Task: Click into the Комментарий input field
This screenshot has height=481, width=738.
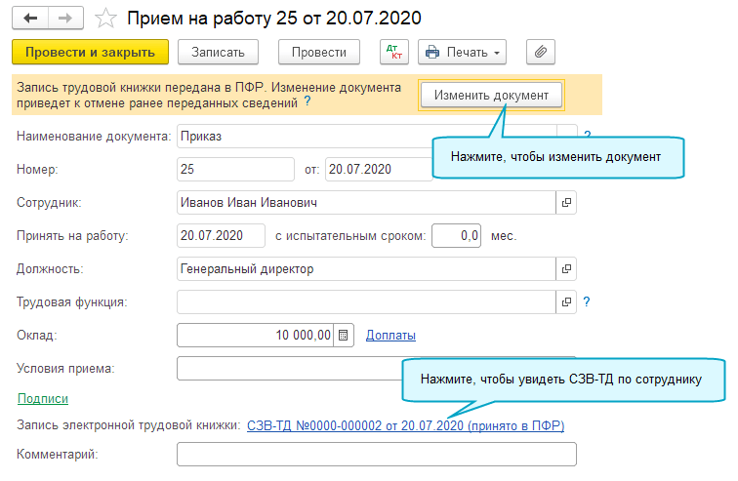Action: point(376,455)
